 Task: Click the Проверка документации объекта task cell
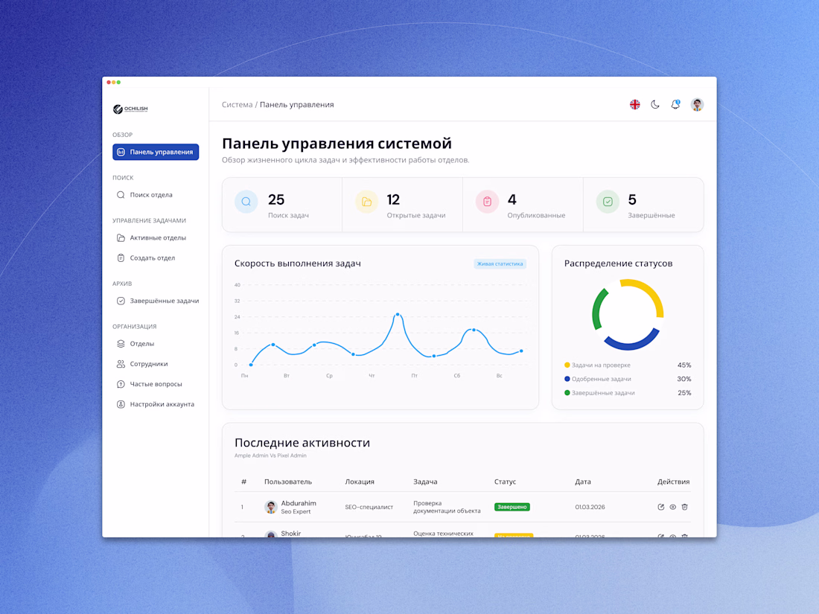447,507
